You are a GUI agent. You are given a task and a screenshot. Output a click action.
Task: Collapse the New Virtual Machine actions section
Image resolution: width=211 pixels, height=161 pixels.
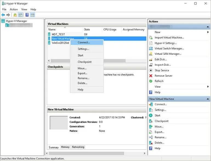click(208, 99)
